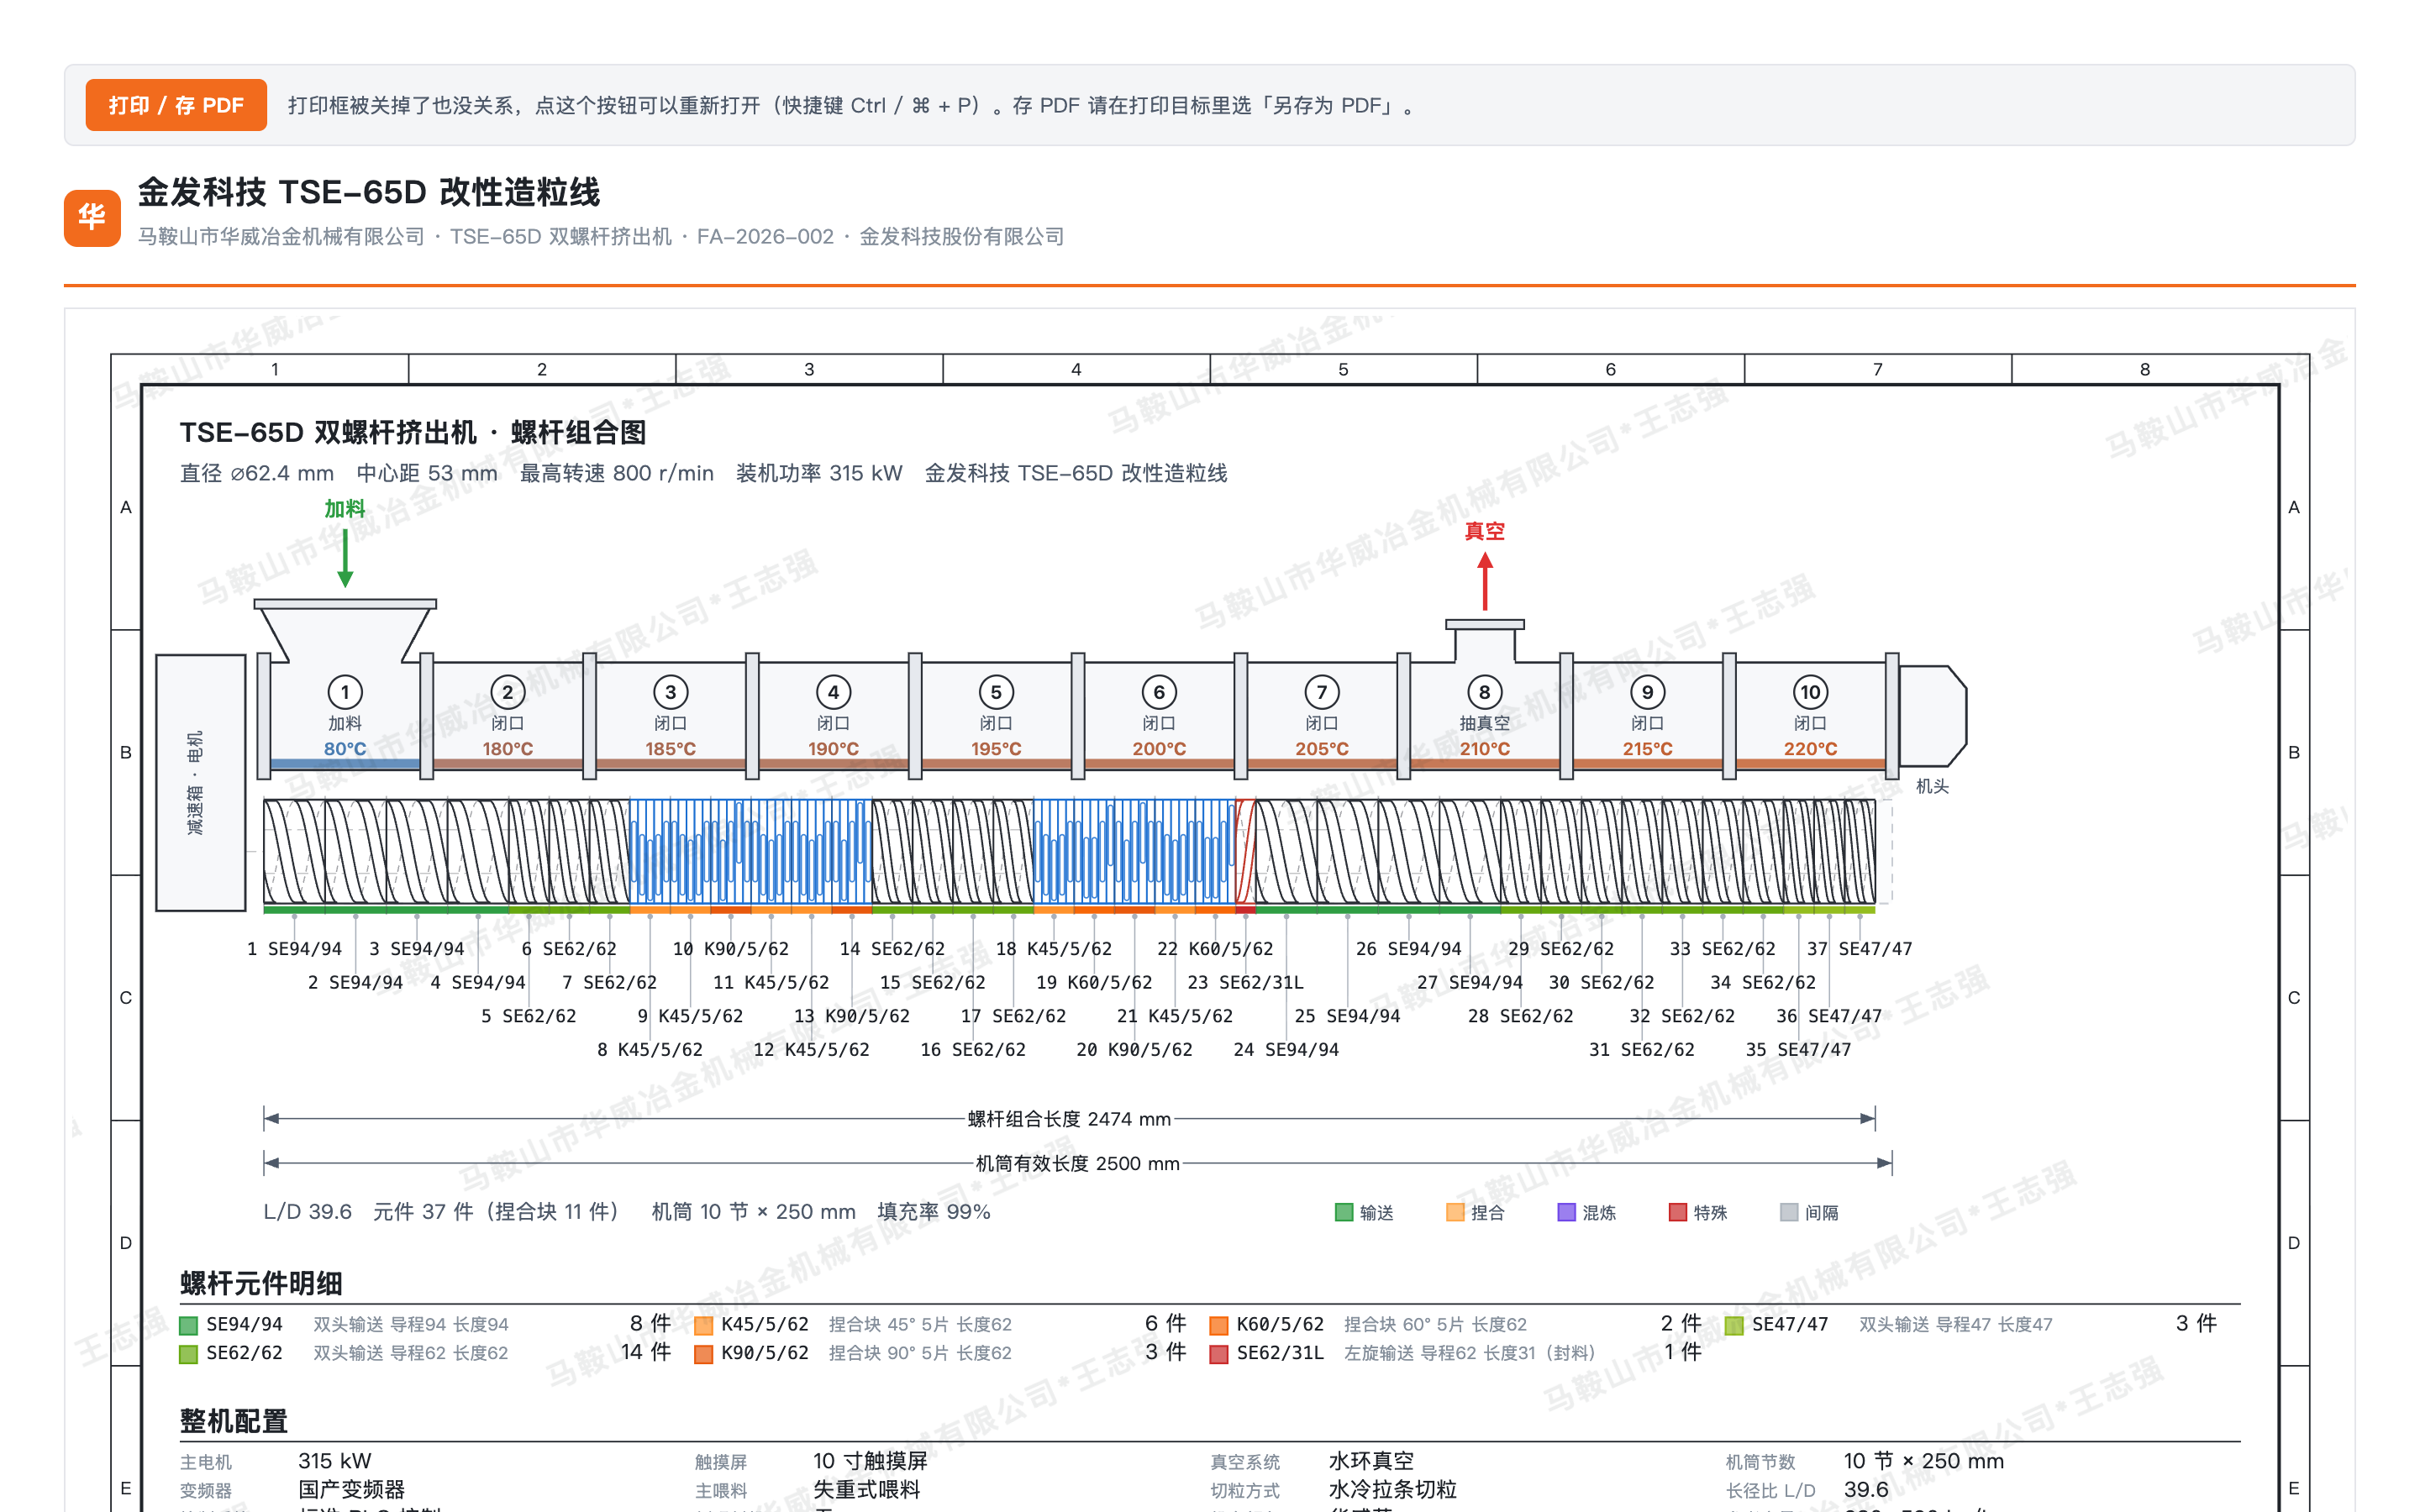Click the 机头 die head shape
2420x1512 pixels.
click(1933, 717)
